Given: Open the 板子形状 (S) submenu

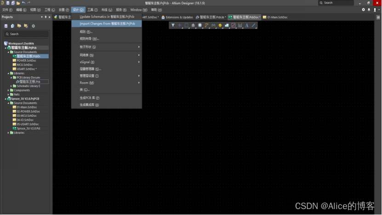Looking at the screenshot, I should tap(107, 47).
